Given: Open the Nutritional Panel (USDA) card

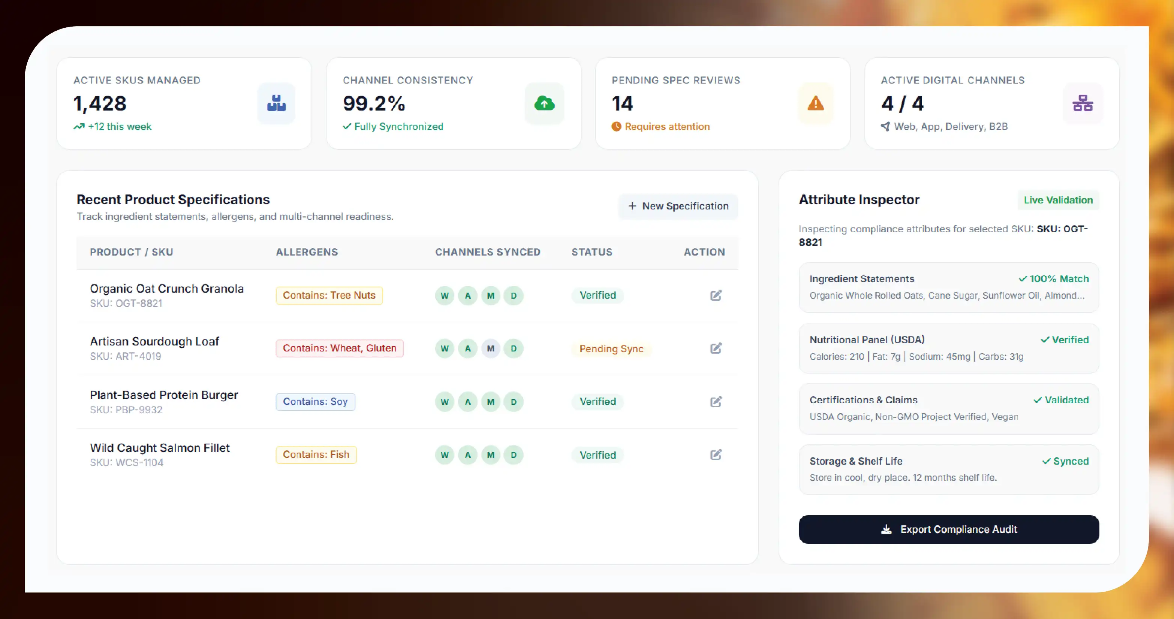Looking at the screenshot, I should click(949, 348).
